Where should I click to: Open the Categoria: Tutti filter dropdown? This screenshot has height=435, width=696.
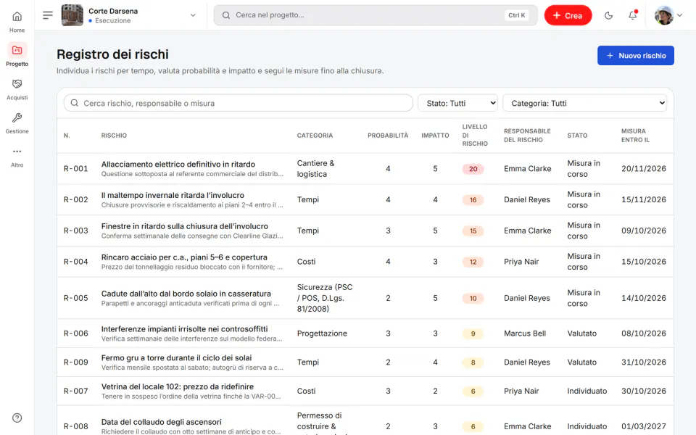point(584,103)
